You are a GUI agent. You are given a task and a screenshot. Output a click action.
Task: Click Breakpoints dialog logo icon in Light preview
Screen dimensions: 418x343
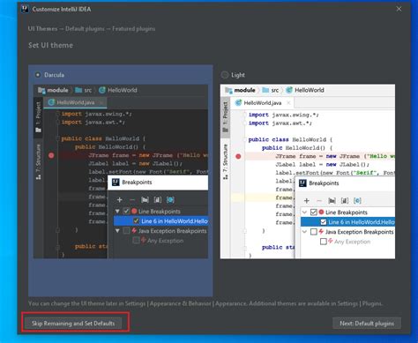302,183
